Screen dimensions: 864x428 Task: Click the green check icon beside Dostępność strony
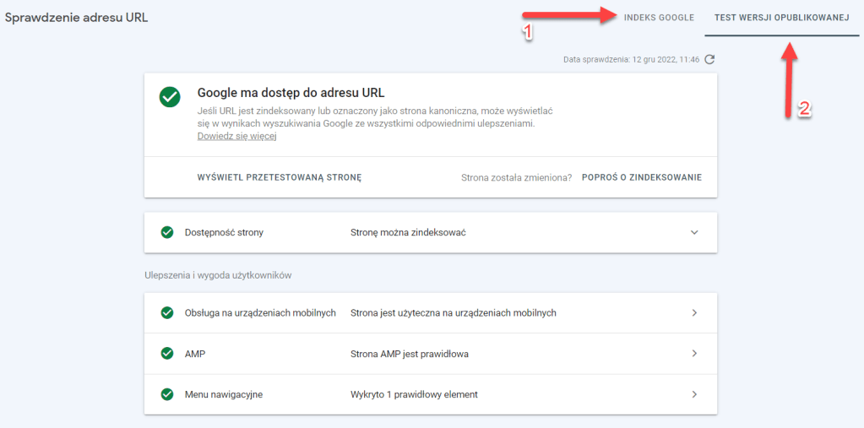(167, 232)
